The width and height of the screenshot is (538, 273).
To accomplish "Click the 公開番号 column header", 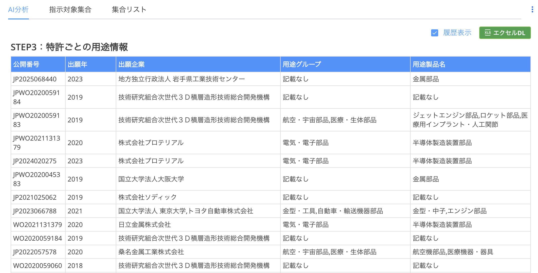I will [x=26, y=64].
